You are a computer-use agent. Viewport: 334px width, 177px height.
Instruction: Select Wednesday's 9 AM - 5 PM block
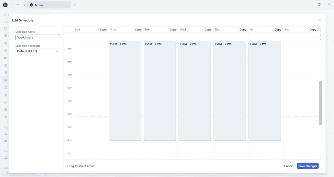195,91
